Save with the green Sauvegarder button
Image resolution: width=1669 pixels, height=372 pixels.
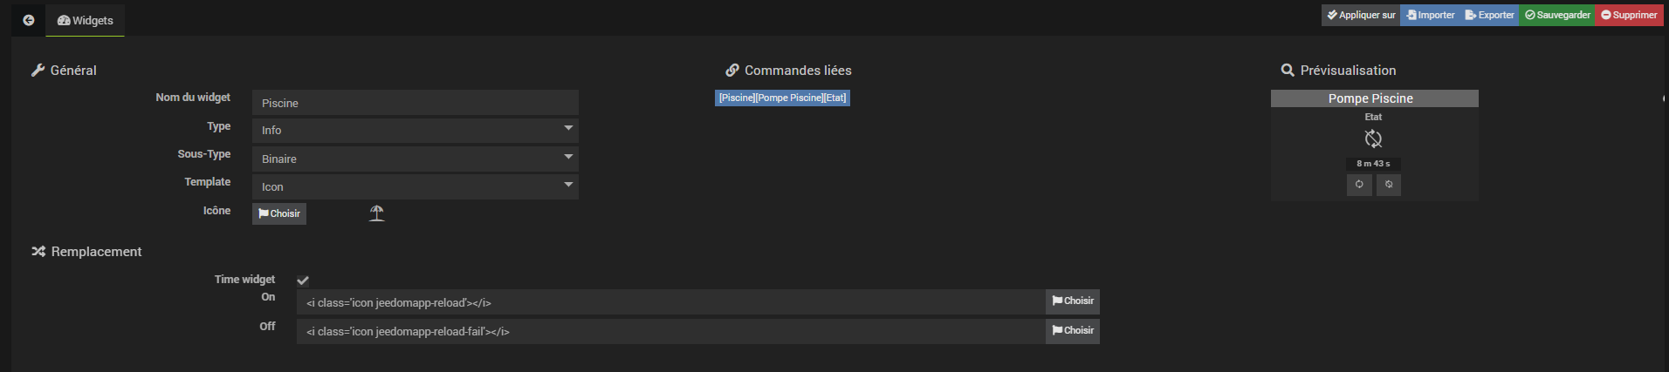tap(1557, 15)
